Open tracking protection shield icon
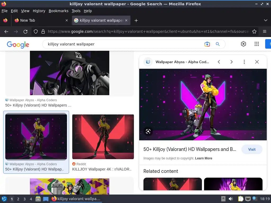Viewport: 271px width, 203px height. click(x=36, y=32)
